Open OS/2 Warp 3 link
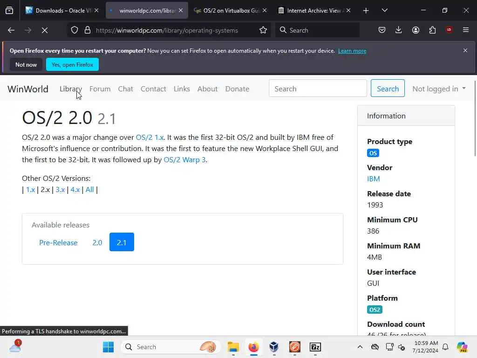The image size is (477, 358). pos(184,160)
